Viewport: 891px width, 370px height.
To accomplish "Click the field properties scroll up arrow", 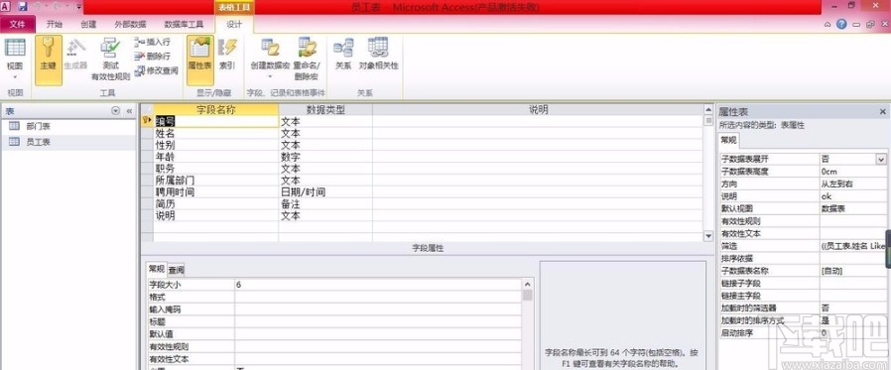I will tap(527, 284).
